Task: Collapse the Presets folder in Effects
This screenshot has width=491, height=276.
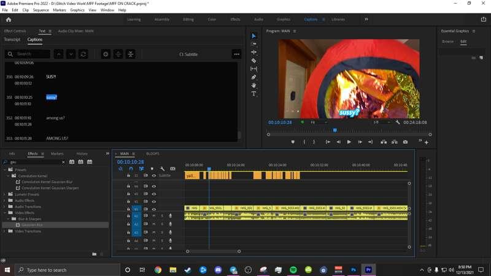Action: [5, 170]
